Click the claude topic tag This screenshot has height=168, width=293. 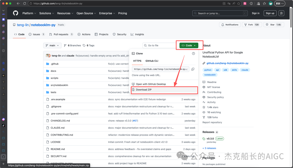245,70
